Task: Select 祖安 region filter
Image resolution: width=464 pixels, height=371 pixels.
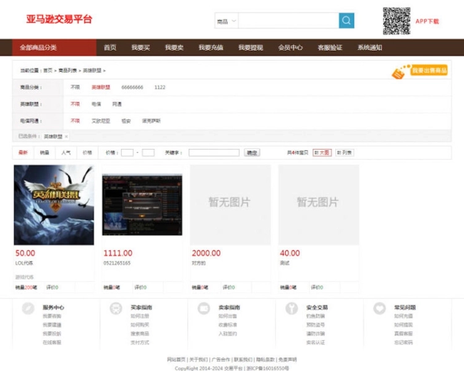Action: (x=126, y=121)
